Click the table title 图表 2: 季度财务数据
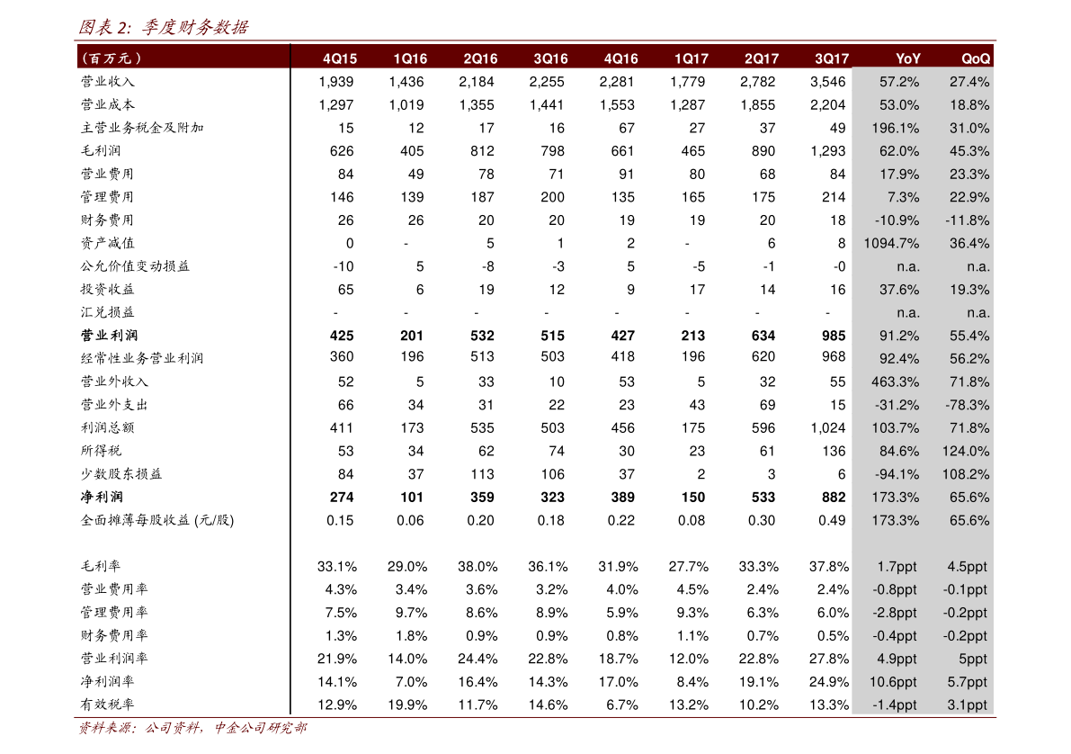Viewport: 1071px width, 754px height. pyautogui.click(x=163, y=28)
